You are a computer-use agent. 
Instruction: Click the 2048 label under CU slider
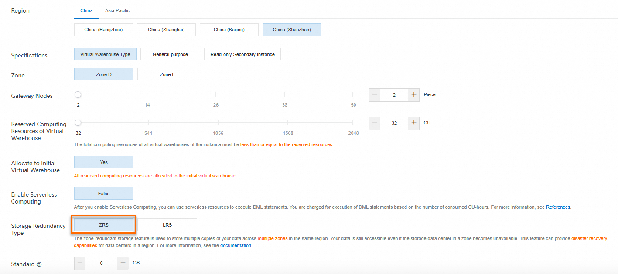353,133
